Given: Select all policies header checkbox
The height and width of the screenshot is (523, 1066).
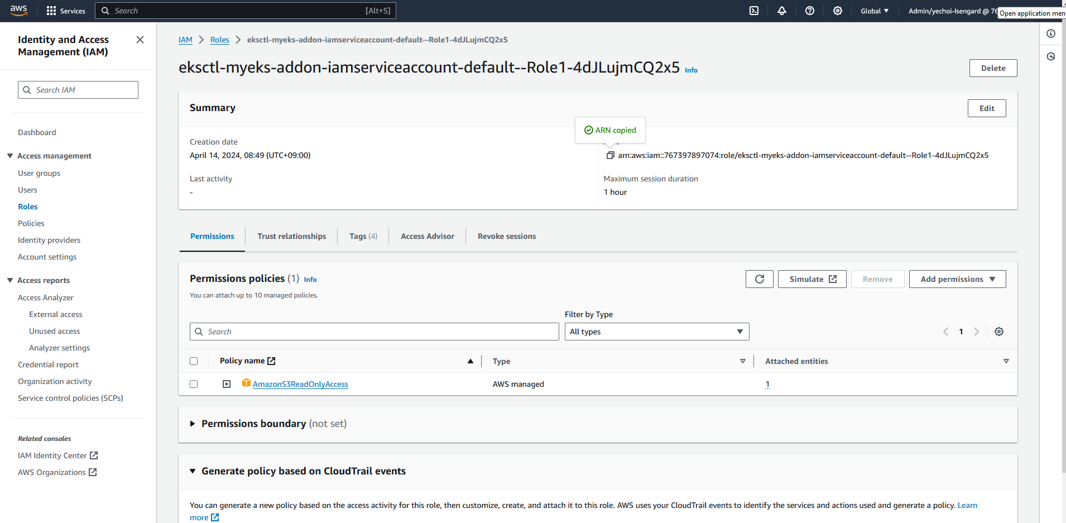Looking at the screenshot, I should [194, 361].
